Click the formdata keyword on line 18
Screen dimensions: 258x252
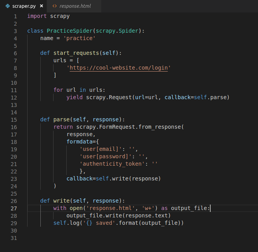point(80,142)
